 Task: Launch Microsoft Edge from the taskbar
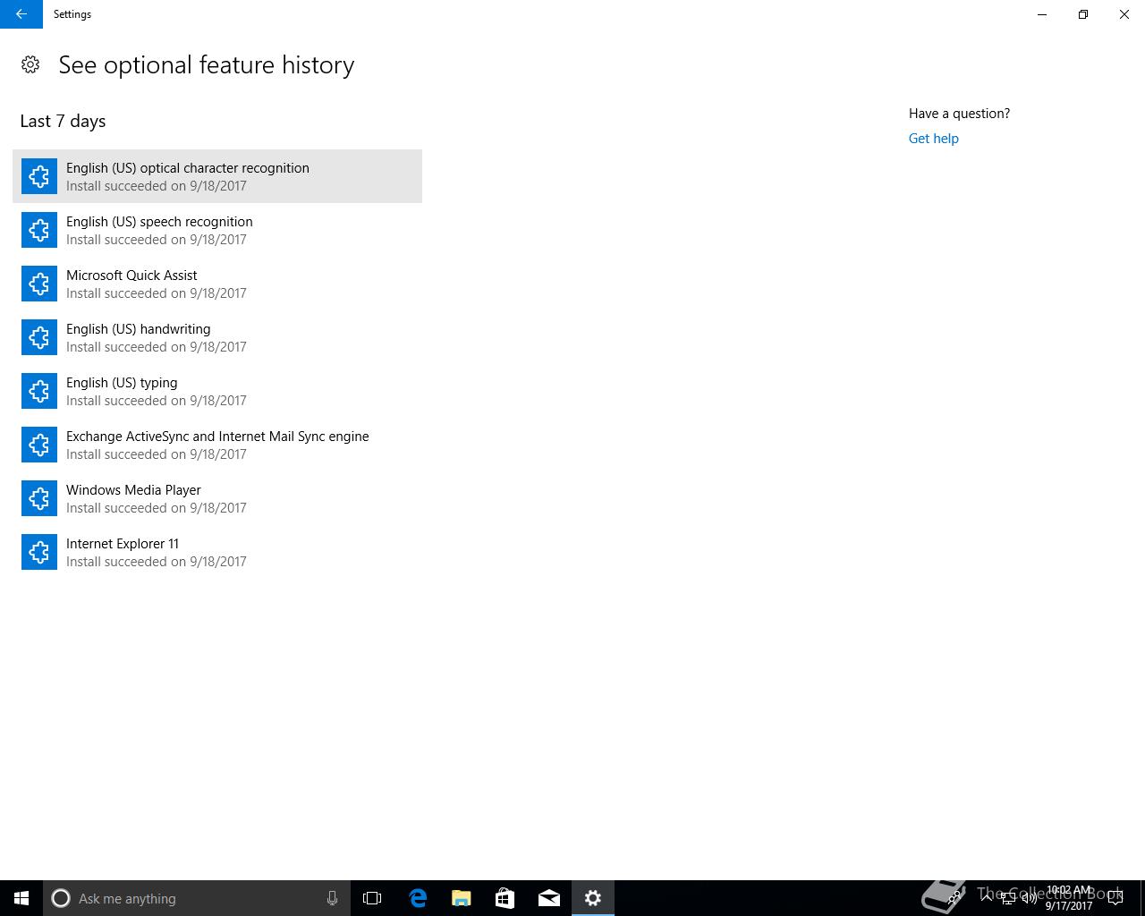(x=418, y=898)
